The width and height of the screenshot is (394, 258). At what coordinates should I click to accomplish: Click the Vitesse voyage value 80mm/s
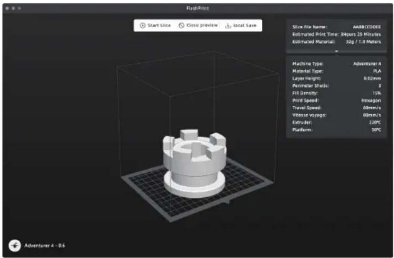point(372,115)
